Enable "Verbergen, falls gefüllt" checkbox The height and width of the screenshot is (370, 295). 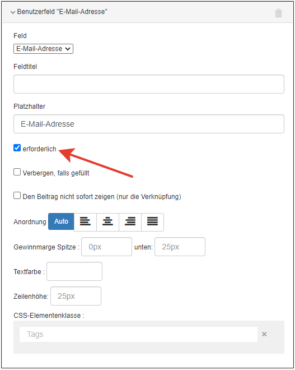[17, 172]
